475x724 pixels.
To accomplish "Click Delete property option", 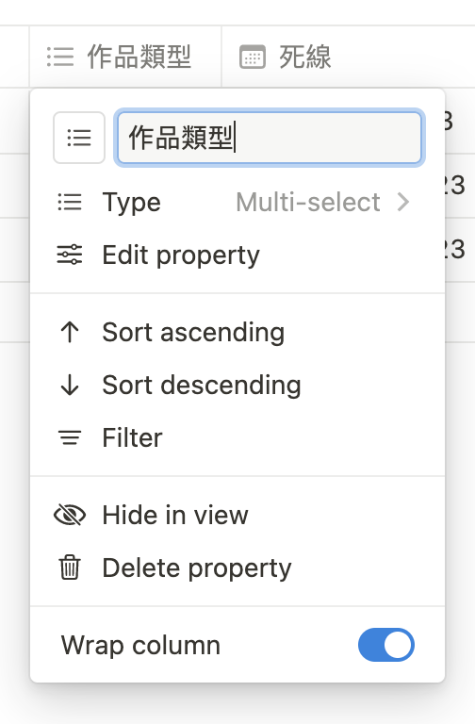I will coord(237,568).
